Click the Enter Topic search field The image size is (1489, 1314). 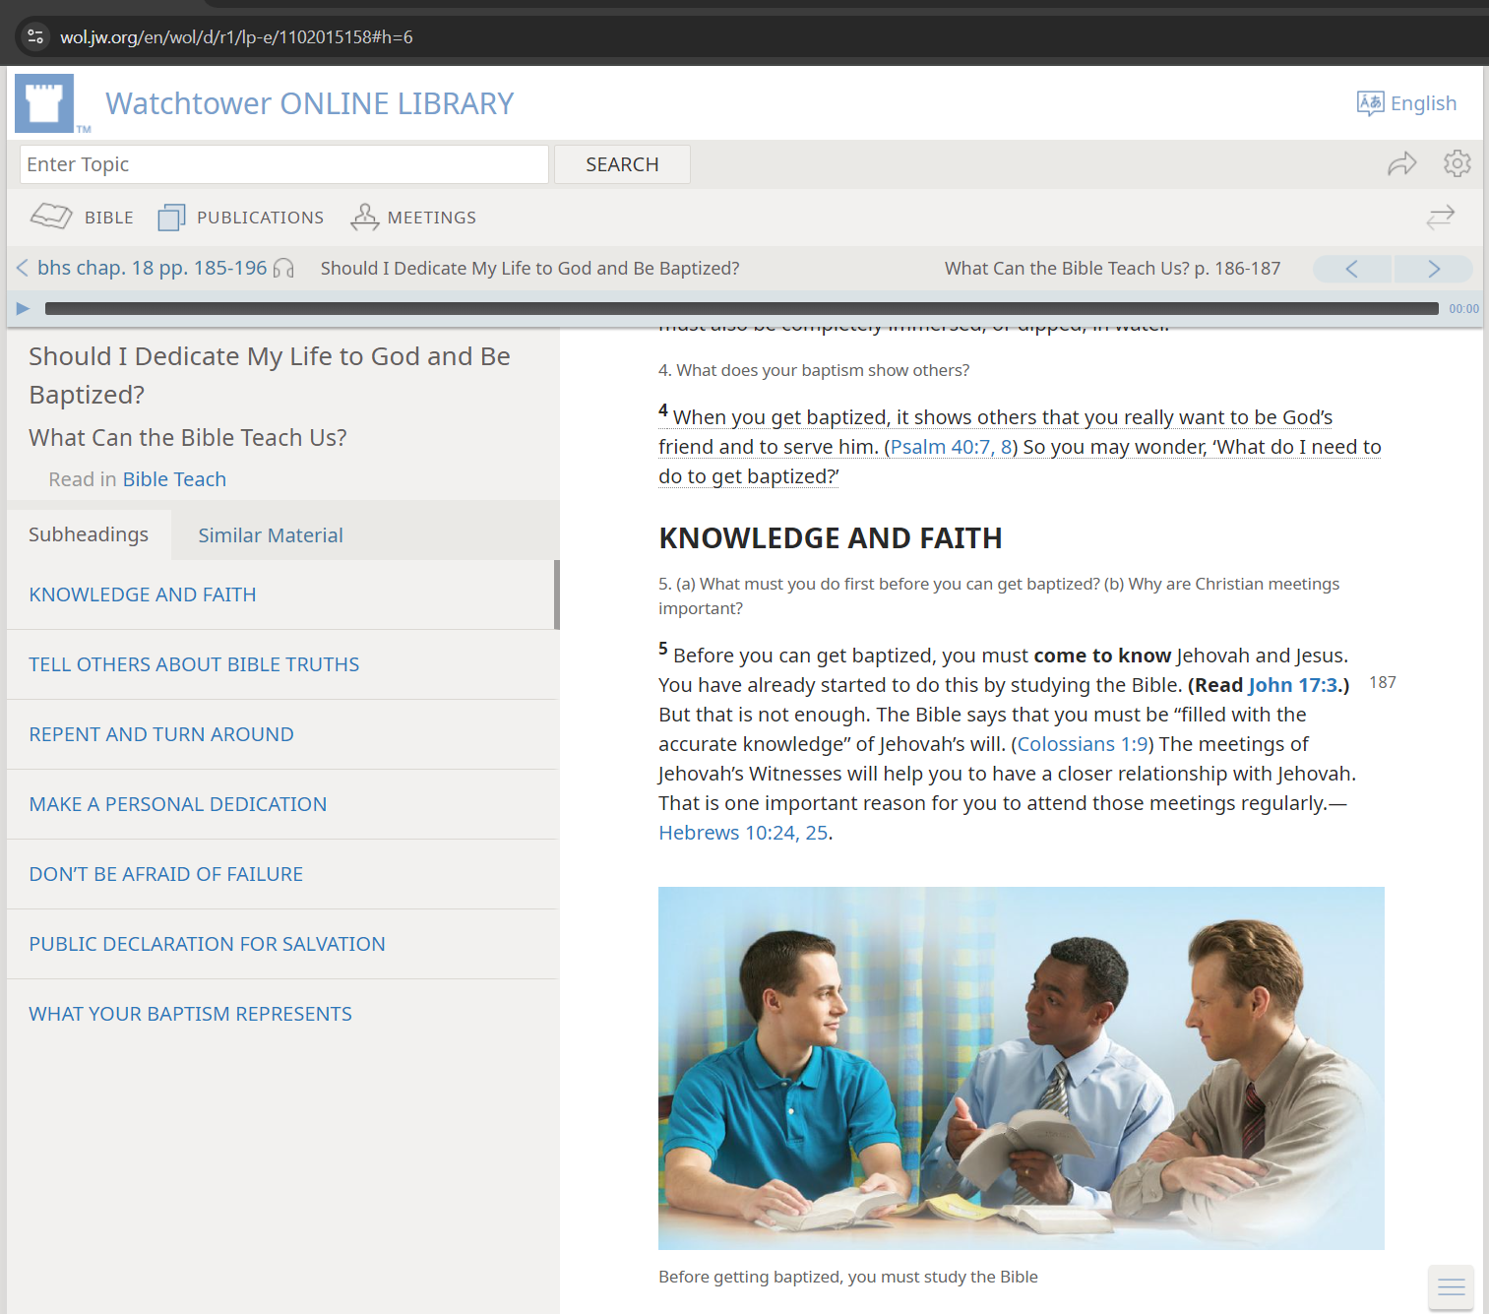tap(283, 164)
